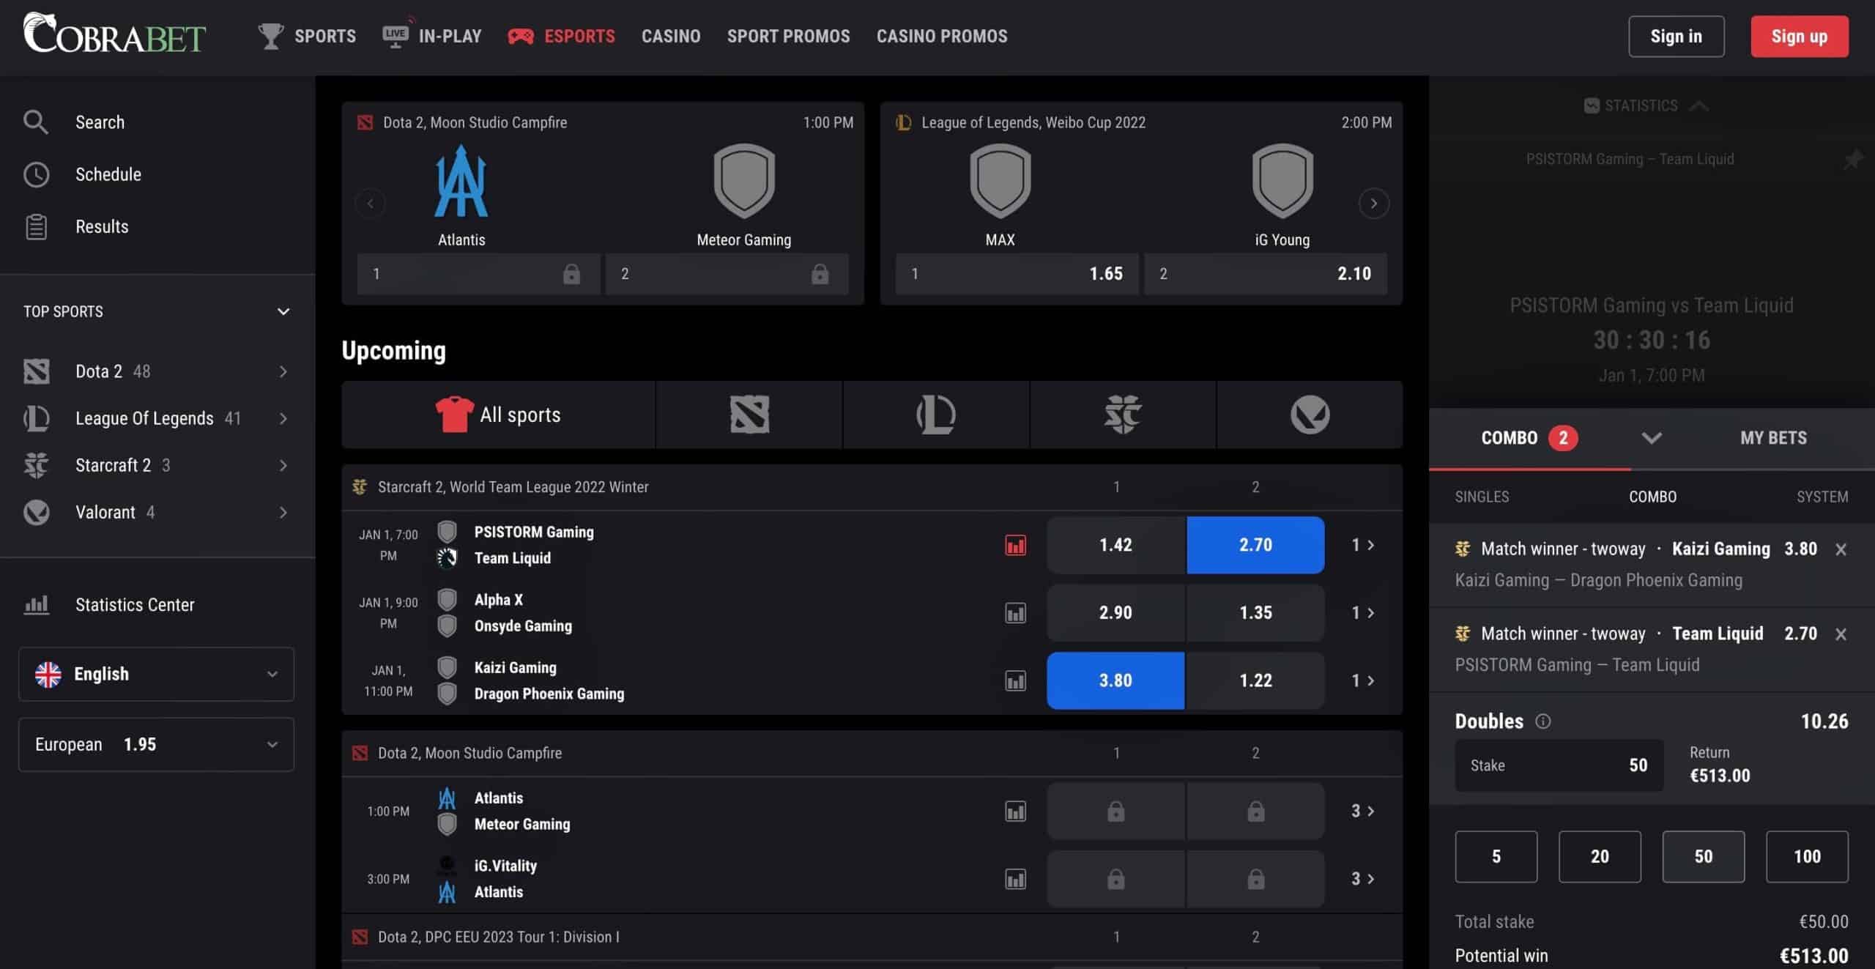The image size is (1875, 969).
Task: Switch betslip to SINGLES tab
Action: (1481, 497)
